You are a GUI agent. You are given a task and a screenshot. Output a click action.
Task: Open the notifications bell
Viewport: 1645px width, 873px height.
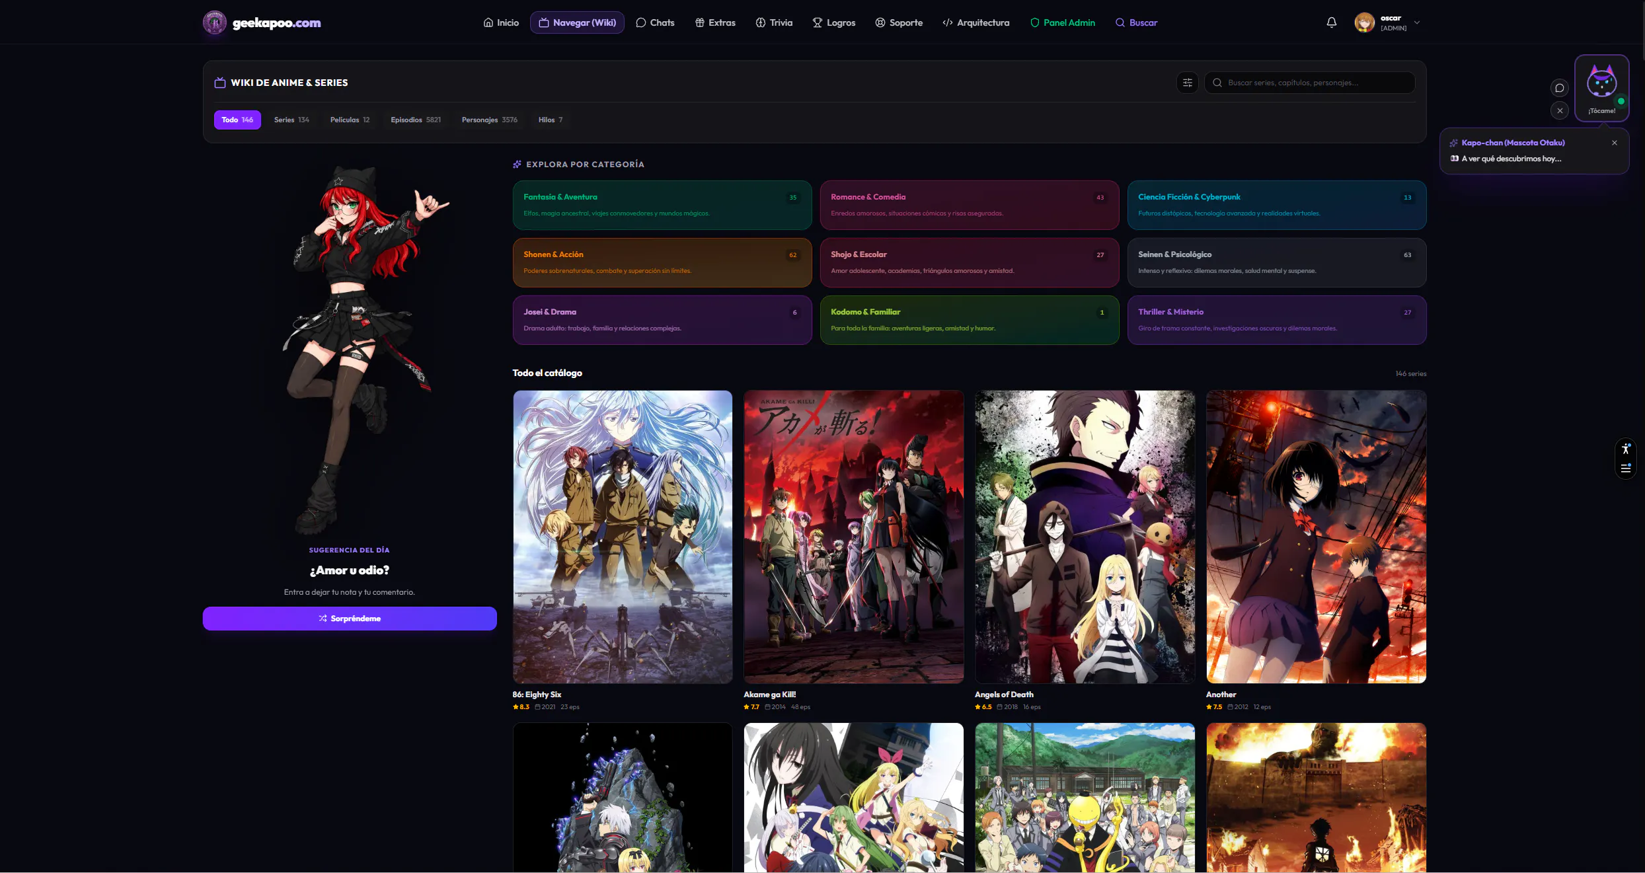[x=1331, y=22]
